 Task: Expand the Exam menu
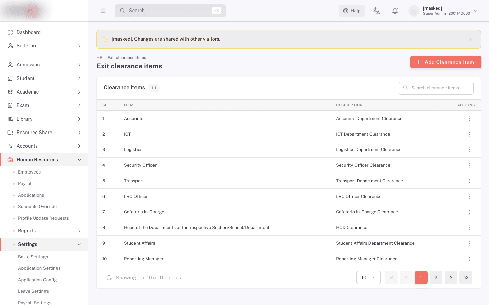(44, 105)
